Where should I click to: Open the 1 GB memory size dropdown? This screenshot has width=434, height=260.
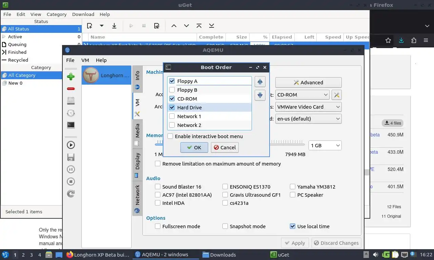[325, 145]
